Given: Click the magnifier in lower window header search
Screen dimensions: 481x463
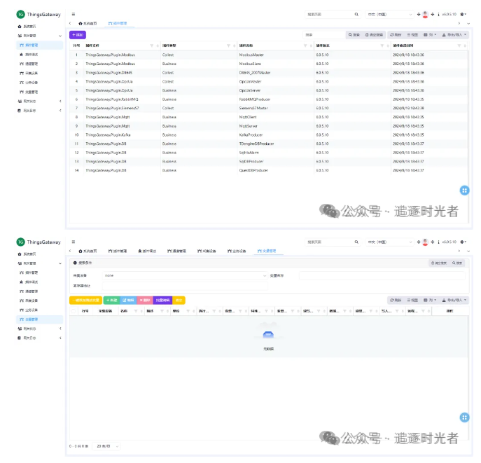Looking at the screenshot, I should [356, 242].
